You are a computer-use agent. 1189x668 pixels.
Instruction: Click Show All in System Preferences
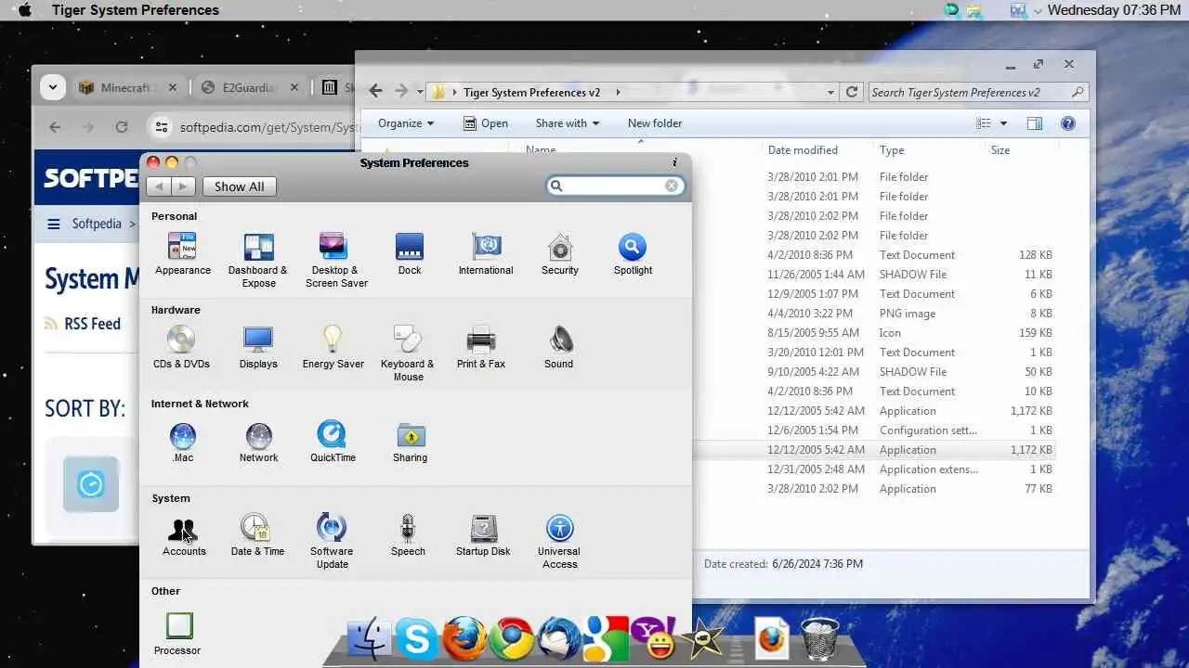pyautogui.click(x=239, y=186)
